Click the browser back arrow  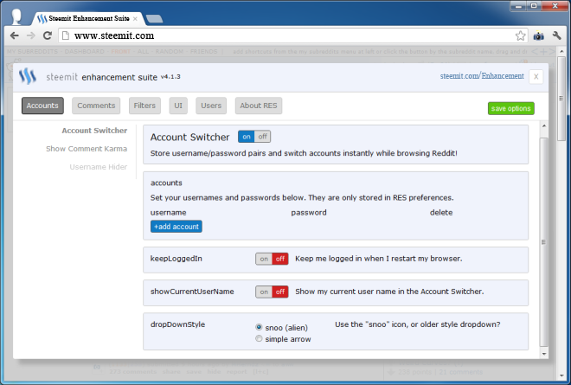coord(14,35)
